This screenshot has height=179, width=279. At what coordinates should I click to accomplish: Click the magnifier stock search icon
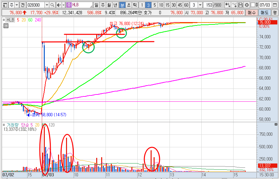52,5
